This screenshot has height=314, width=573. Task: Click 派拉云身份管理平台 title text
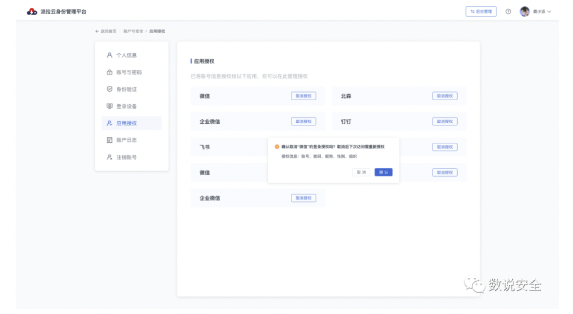click(x=63, y=12)
